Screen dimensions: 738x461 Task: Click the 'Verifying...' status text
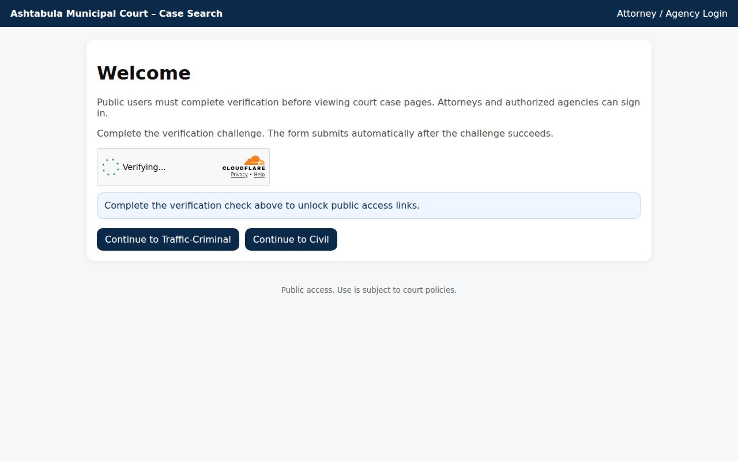144,167
